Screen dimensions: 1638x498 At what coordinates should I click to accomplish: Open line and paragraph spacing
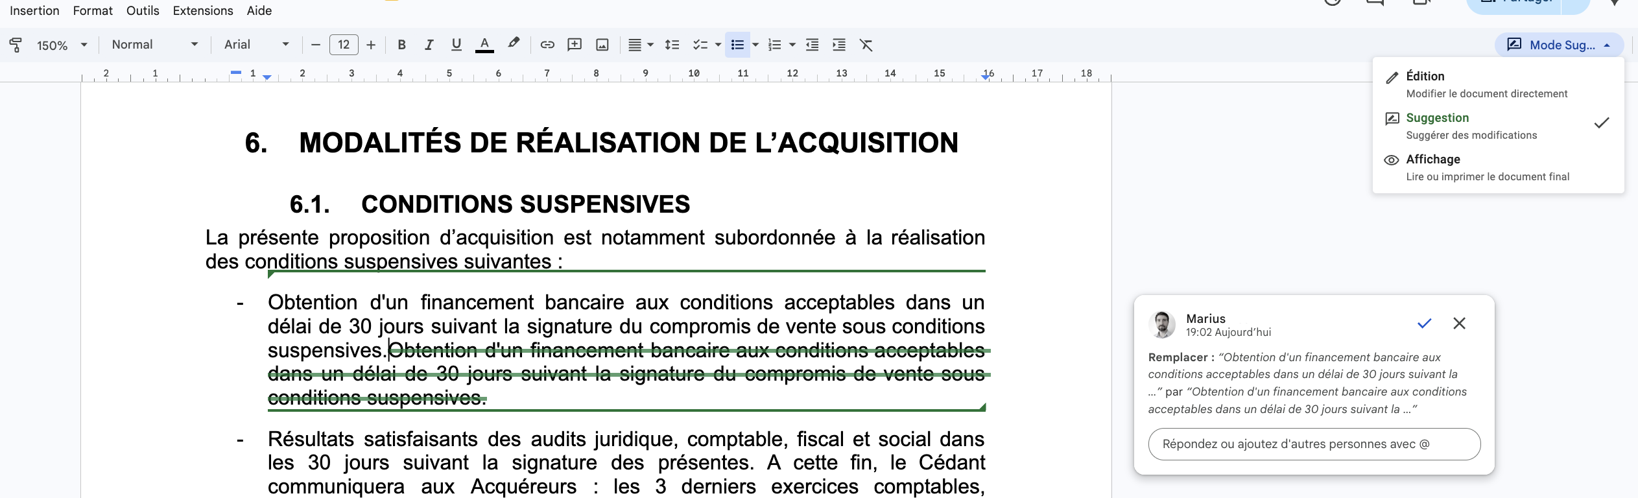tap(672, 45)
